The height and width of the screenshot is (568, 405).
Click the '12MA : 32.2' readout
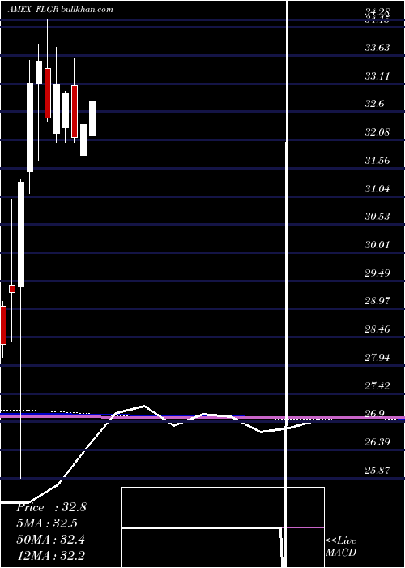click(x=50, y=556)
